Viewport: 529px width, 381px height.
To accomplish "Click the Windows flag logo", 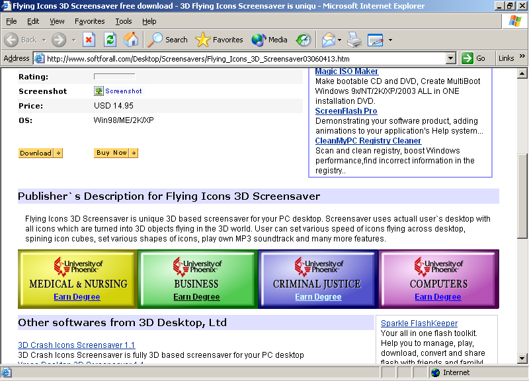I will [x=515, y=21].
